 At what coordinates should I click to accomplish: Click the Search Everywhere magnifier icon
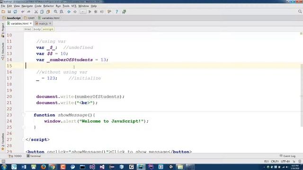click(x=300, y=11)
